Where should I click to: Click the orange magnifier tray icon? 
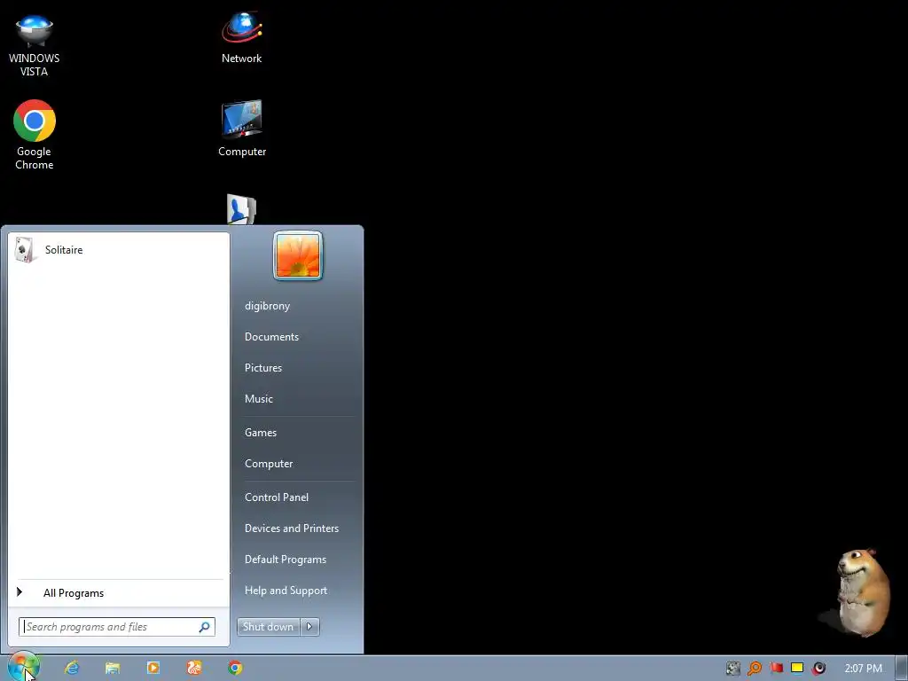click(755, 669)
